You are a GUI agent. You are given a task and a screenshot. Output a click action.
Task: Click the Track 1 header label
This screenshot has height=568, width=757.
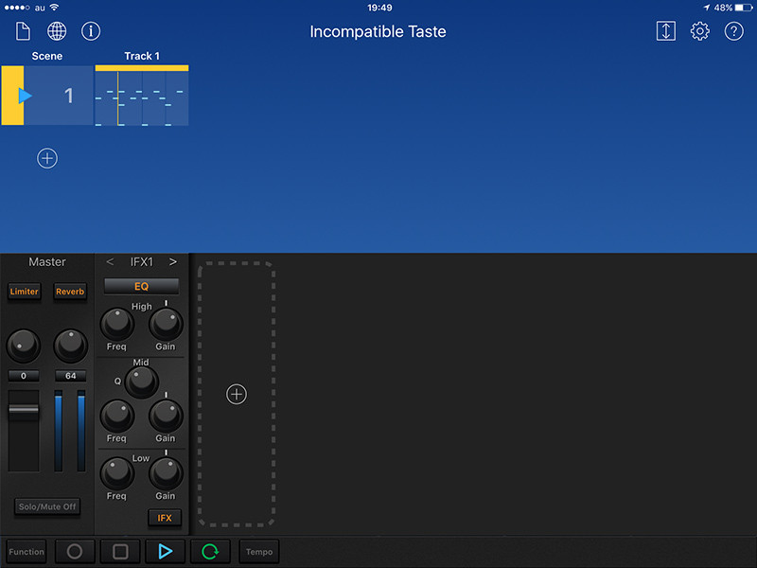coord(142,56)
